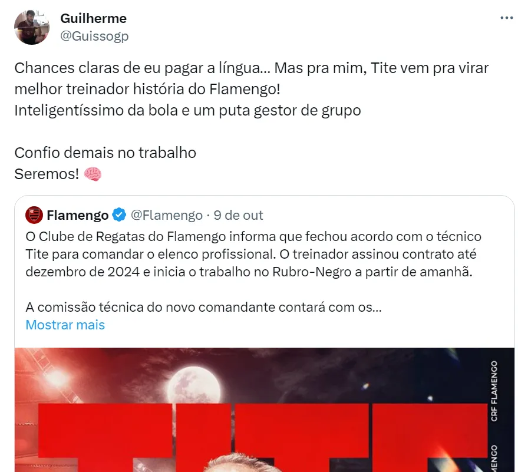Click the 'A comissão técnica' truncated line
The height and width of the screenshot is (472, 518).
point(203,307)
